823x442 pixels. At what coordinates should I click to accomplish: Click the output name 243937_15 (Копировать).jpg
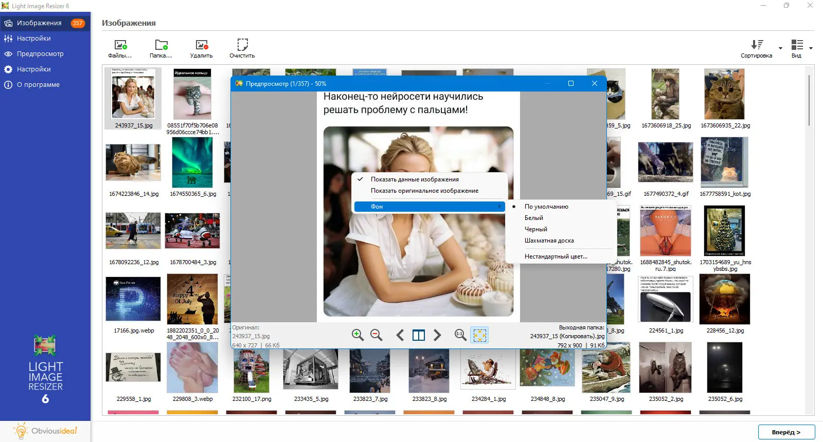[567, 336]
